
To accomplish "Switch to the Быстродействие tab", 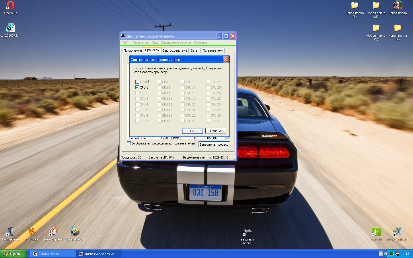I will click(x=175, y=50).
